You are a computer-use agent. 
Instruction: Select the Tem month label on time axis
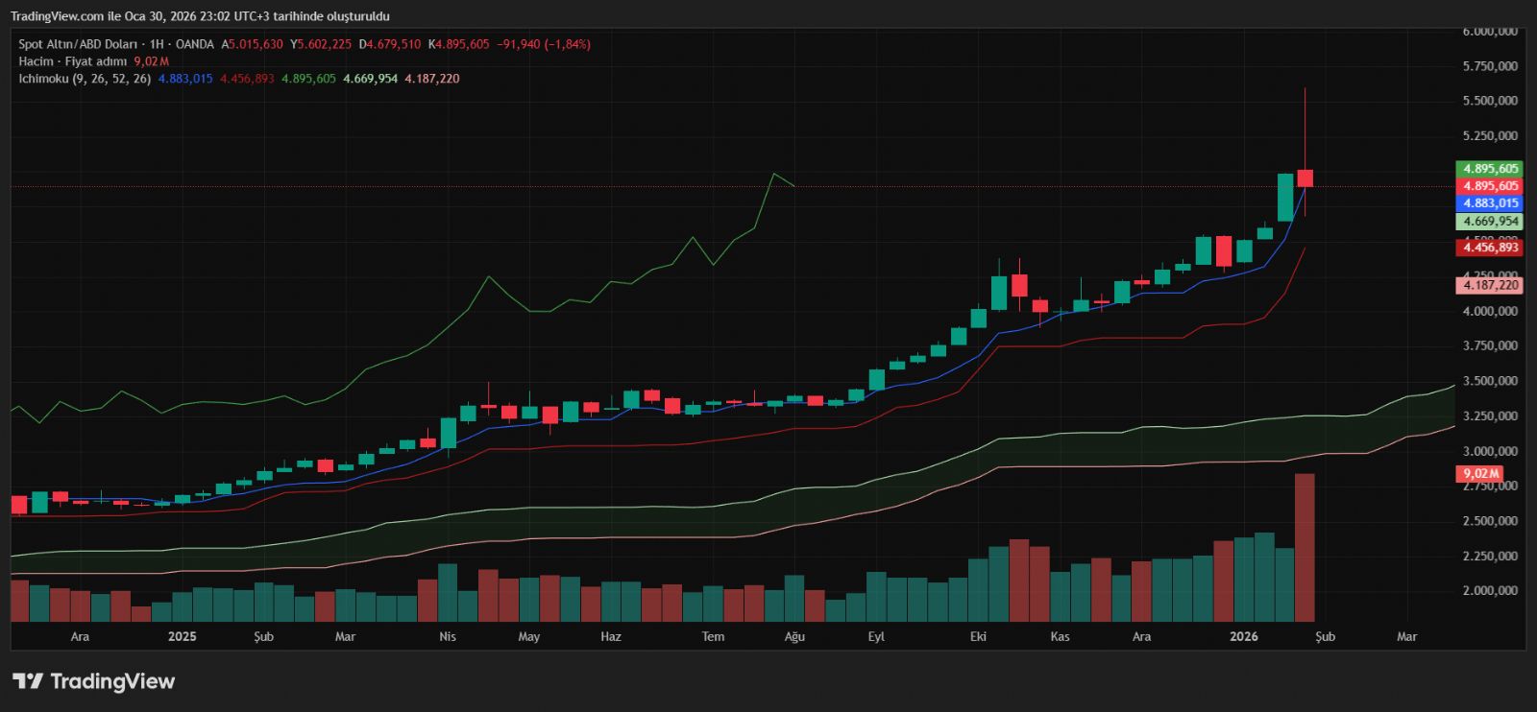[x=713, y=636]
